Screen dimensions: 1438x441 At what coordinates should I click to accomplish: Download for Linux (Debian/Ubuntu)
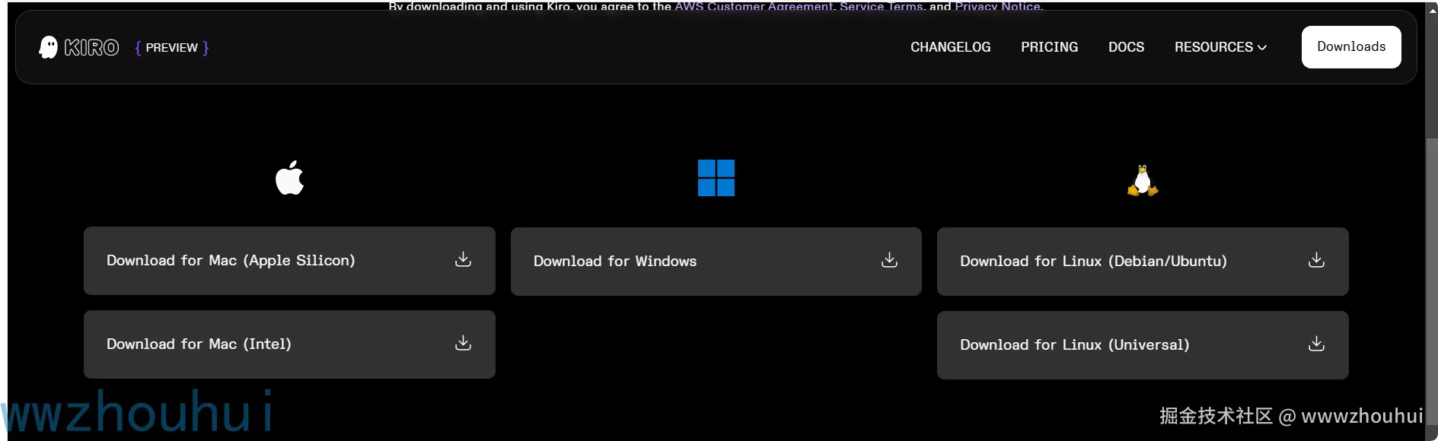coord(1143,262)
